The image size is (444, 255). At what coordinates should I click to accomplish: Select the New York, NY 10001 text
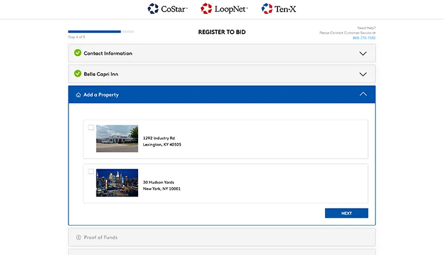[x=162, y=188]
